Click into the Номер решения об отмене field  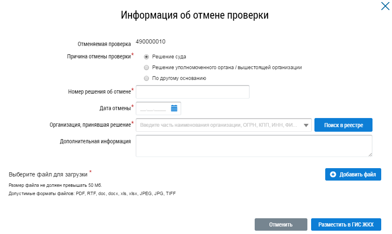[192, 92]
